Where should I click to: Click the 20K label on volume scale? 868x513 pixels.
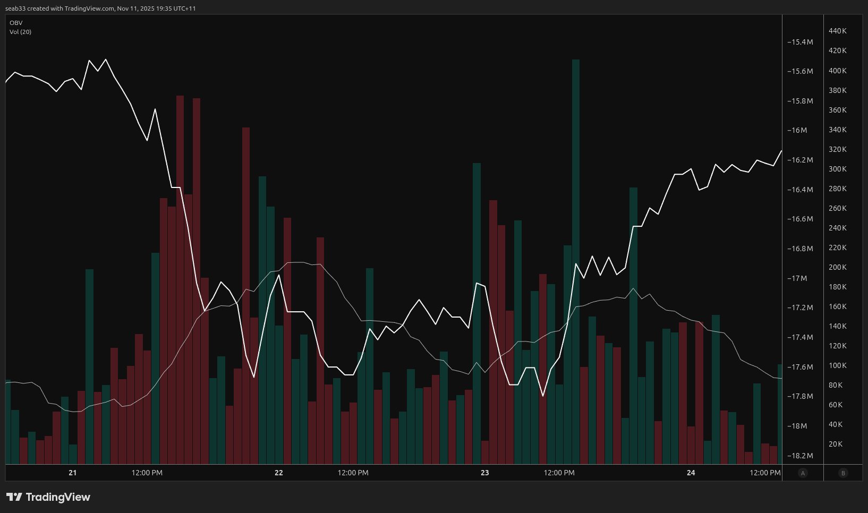(x=836, y=444)
